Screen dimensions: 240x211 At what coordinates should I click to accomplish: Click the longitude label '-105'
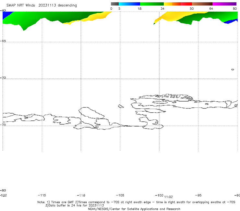[x=120, y=195]
